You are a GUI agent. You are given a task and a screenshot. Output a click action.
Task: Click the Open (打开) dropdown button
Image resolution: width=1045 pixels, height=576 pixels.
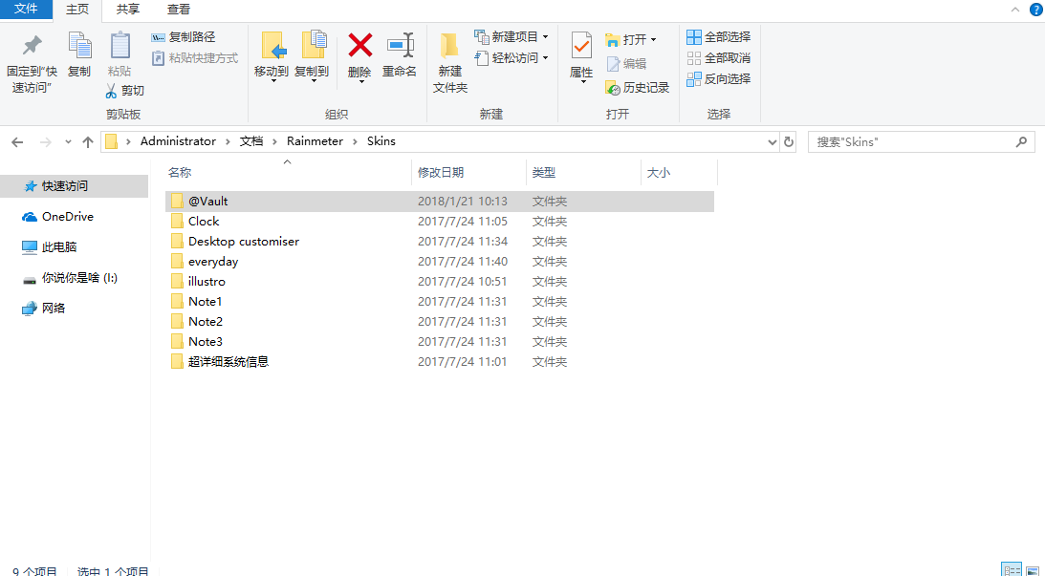coord(631,39)
